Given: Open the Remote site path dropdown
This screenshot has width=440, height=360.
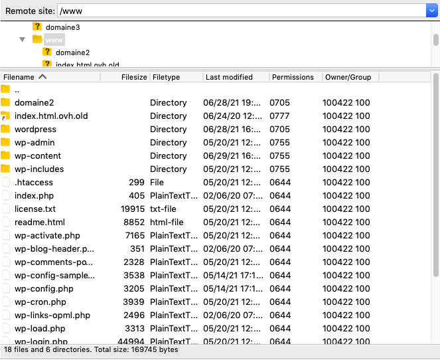Looking at the screenshot, I should click(431, 11).
